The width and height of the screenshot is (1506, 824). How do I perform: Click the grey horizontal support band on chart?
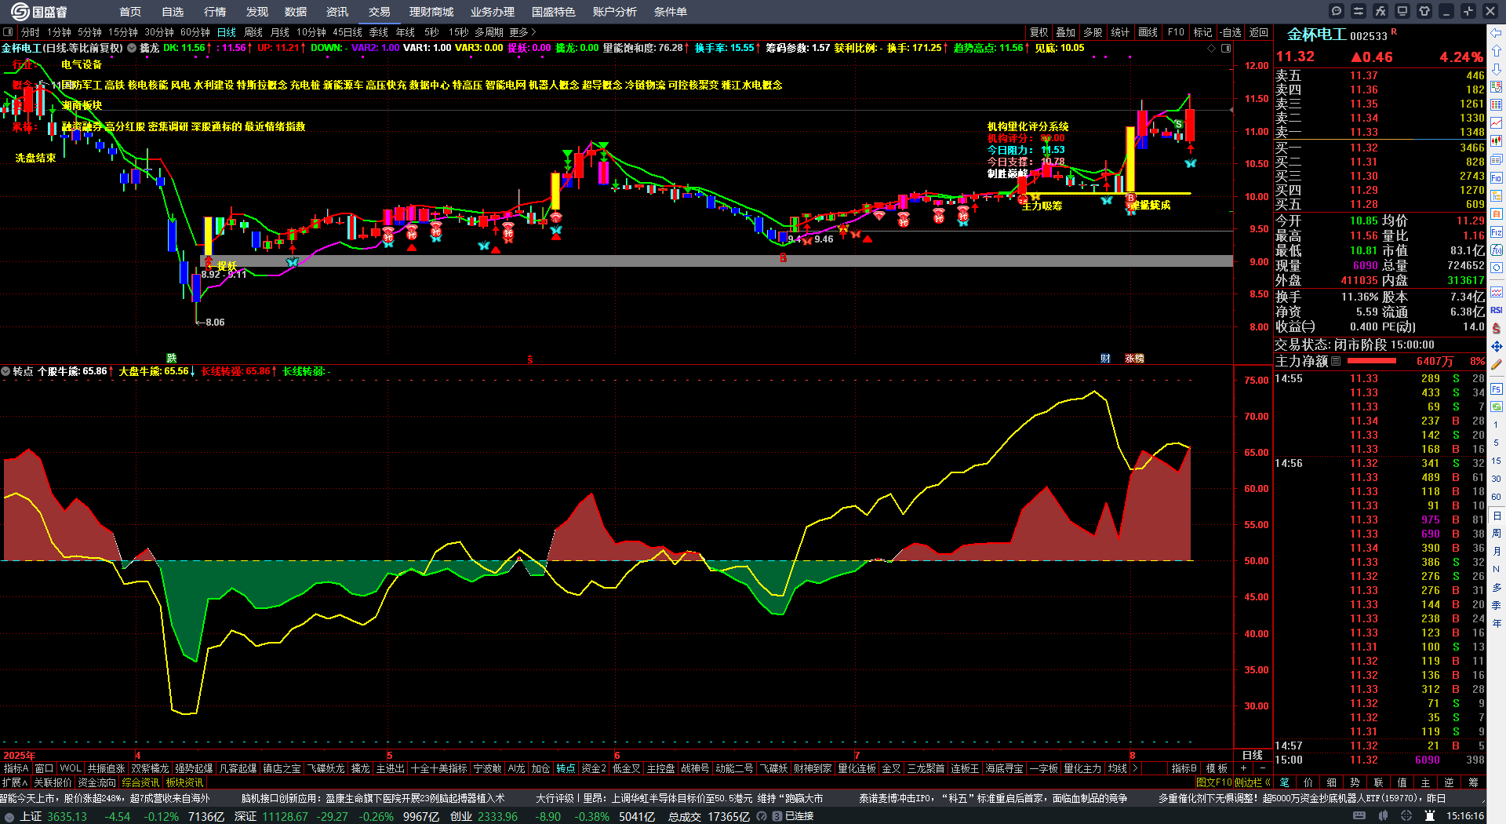[716, 261]
